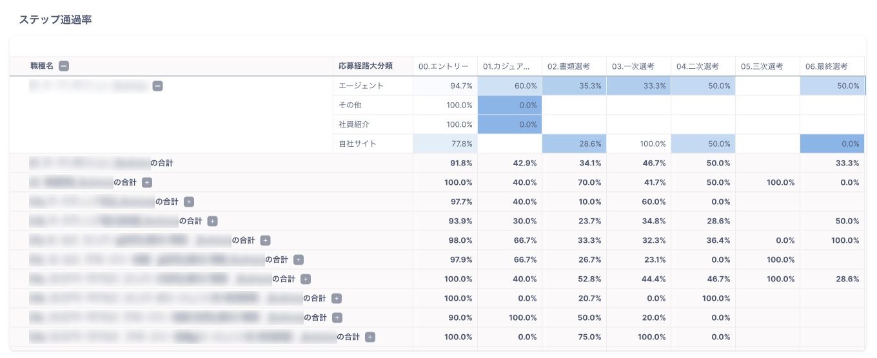
Task: Click plus icon on the 98.0% エントリー row
Action: [x=265, y=240]
